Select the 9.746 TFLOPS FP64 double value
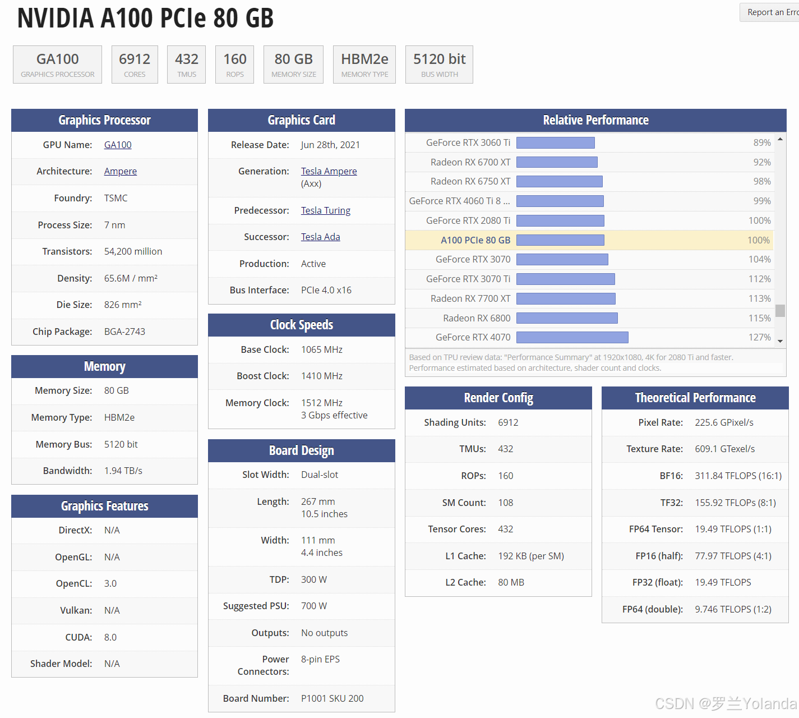 pyautogui.click(x=733, y=609)
